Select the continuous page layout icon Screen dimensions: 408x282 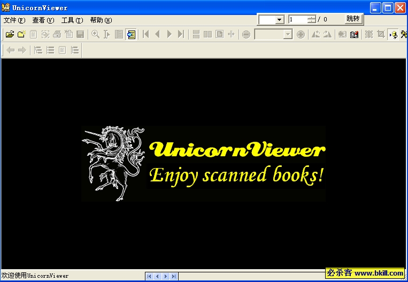(196, 34)
